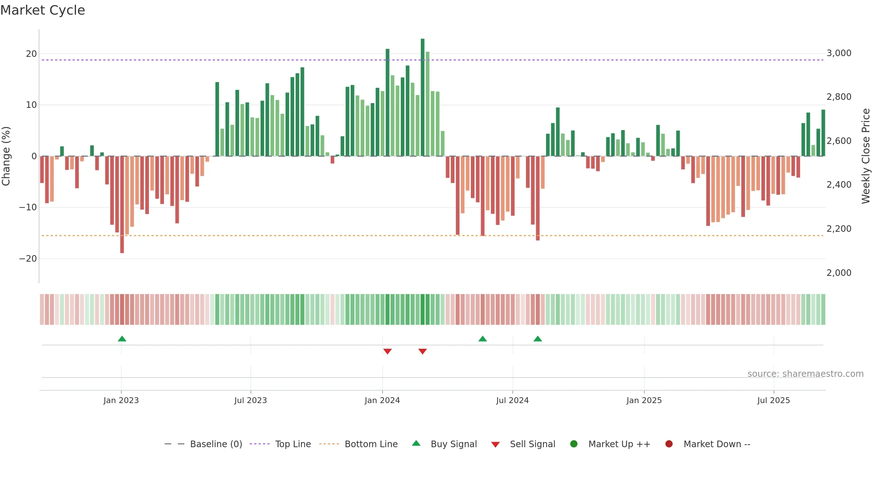Click the 10 tick on Change axis
Image resolution: width=876 pixels, height=492 pixels.
[31, 105]
